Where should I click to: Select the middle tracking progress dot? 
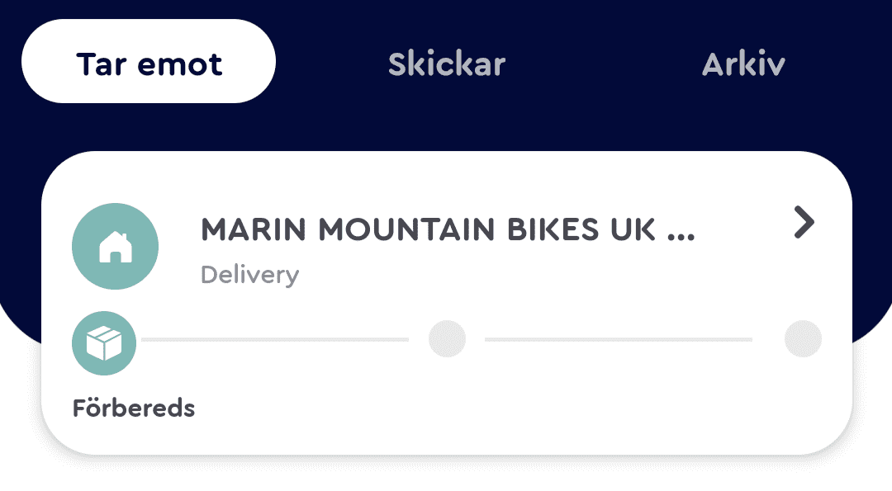[x=447, y=338]
